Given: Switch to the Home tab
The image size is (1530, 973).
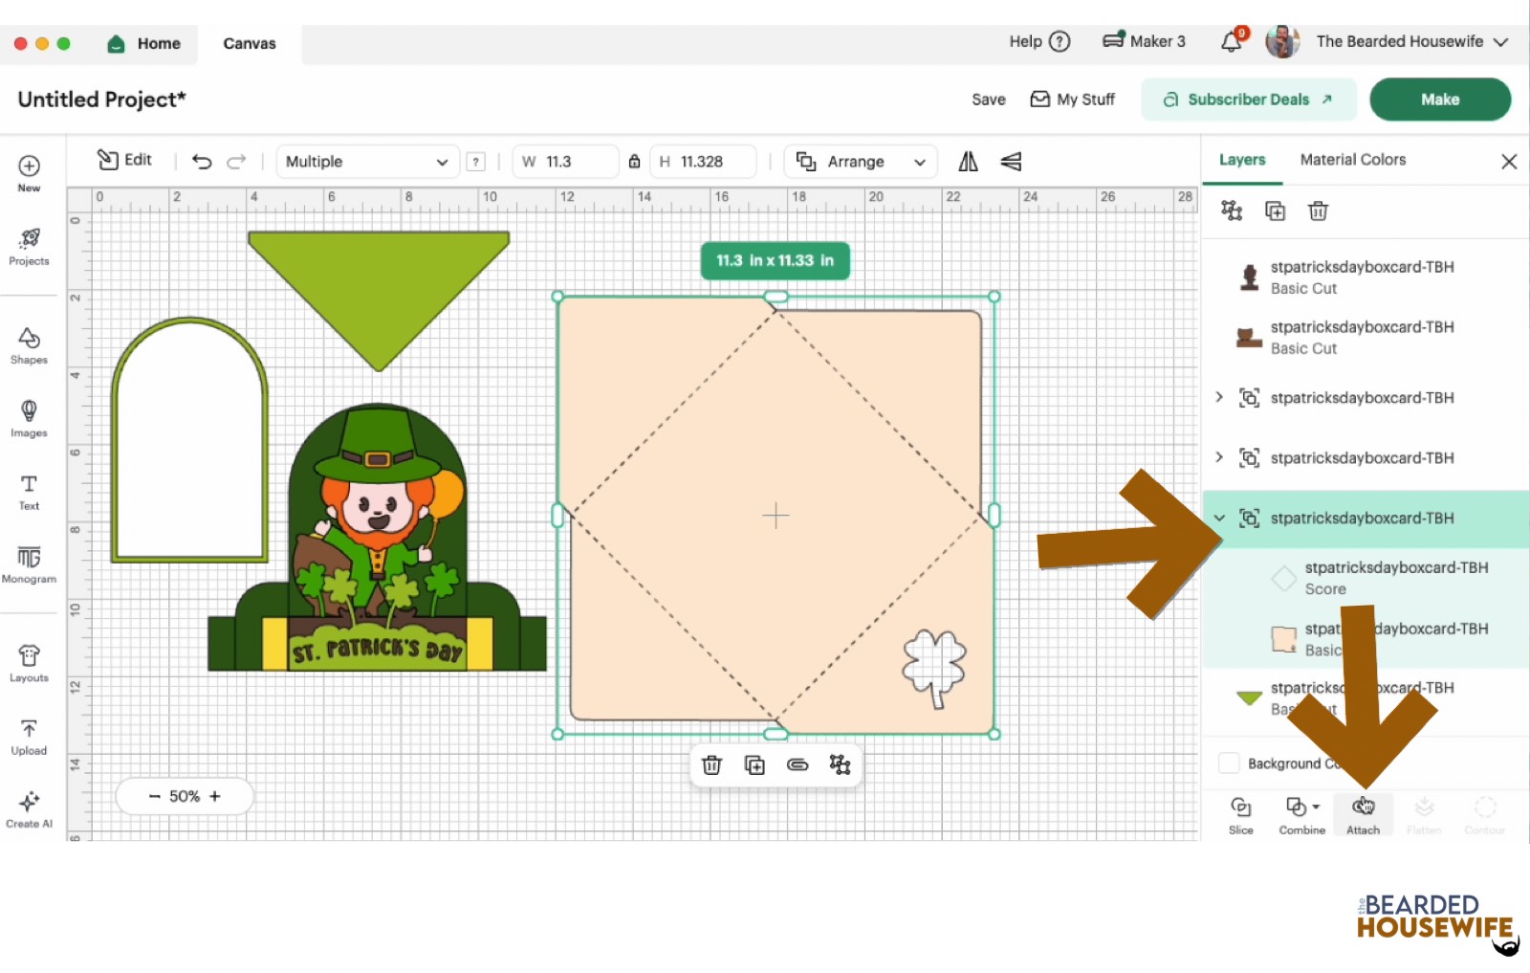Looking at the screenshot, I should (146, 44).
